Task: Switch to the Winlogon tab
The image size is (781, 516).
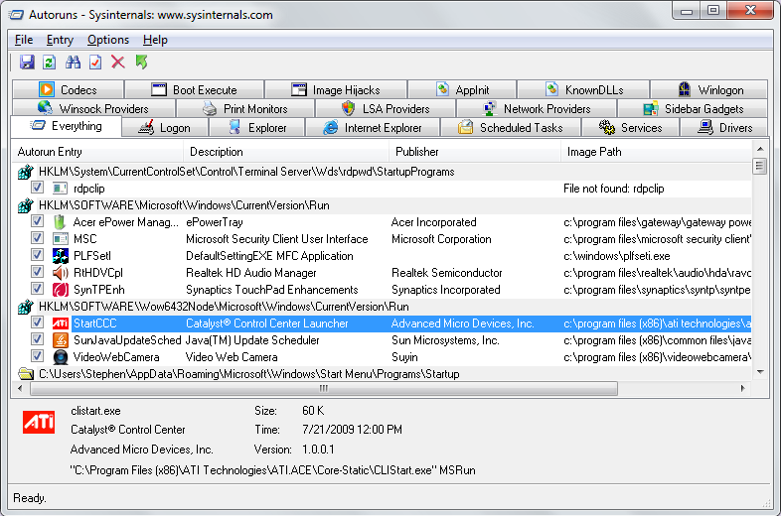Action: click(709, 90)
